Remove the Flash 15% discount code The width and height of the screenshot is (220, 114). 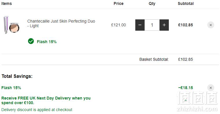(x=210, y=88)
